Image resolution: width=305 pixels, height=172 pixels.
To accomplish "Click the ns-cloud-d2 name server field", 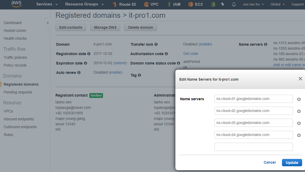I will pos(254,111).
